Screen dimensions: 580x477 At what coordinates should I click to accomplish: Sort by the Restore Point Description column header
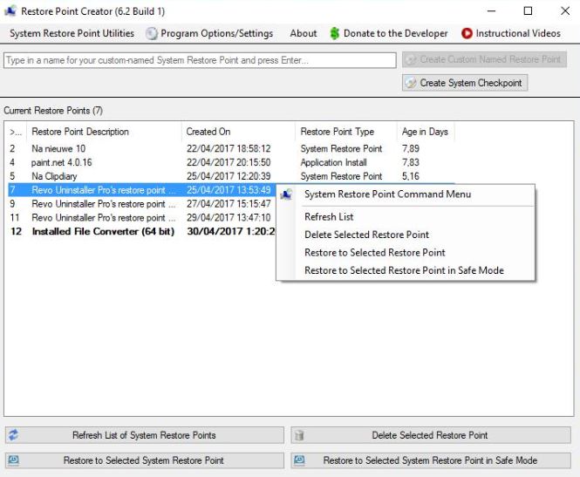tap(80, 132)
